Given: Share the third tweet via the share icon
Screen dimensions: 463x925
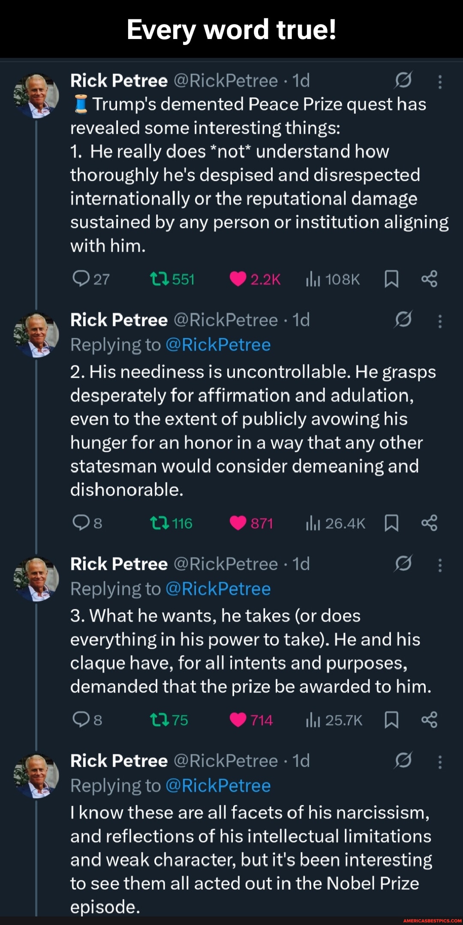Looking at the screenshot, I should 430,720.
